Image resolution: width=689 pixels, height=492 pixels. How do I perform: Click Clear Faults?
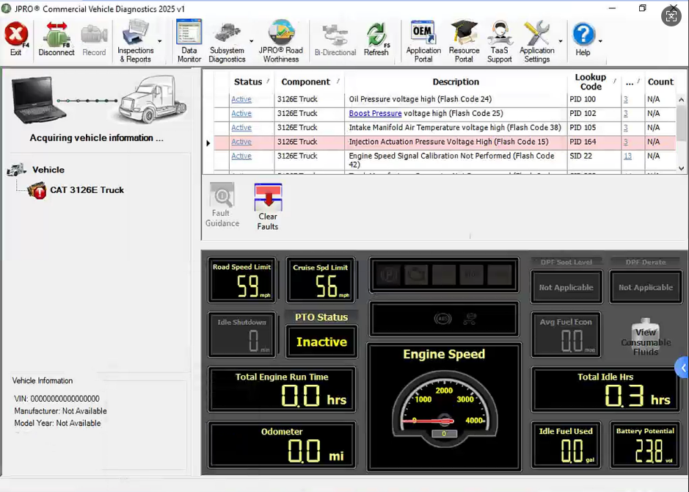pyautogui.click(x=268, y=206)
